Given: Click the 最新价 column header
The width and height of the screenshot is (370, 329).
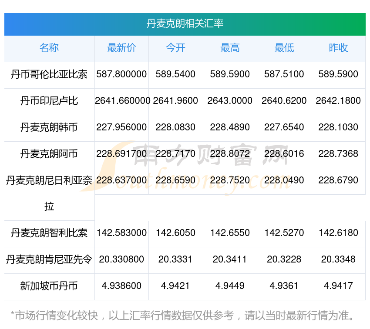Looking at the screenshot, I should 121,48.
